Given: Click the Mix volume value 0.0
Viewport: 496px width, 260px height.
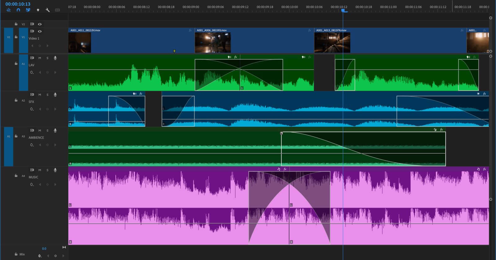Looking at the screenshot, I should [x=44, y=249].
